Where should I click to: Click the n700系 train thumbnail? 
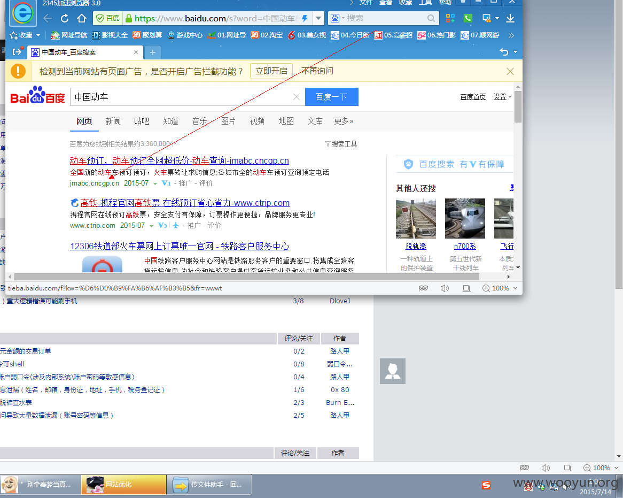click(465, 219)
